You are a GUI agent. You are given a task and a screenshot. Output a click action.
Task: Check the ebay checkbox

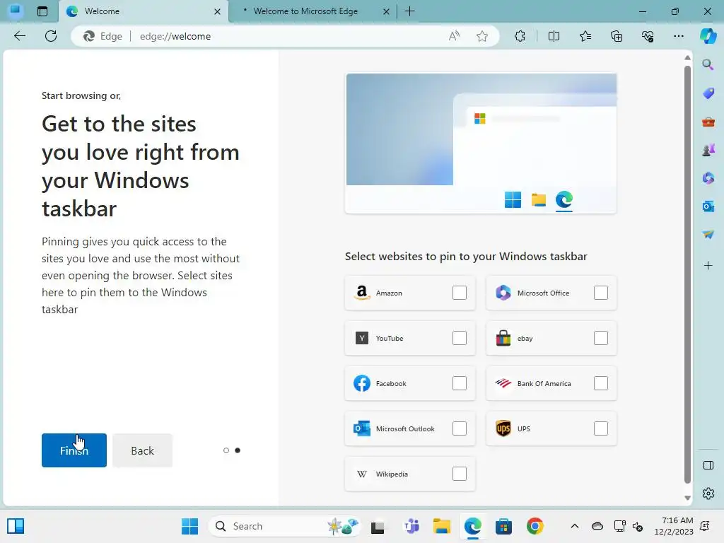tap(601, 337)
